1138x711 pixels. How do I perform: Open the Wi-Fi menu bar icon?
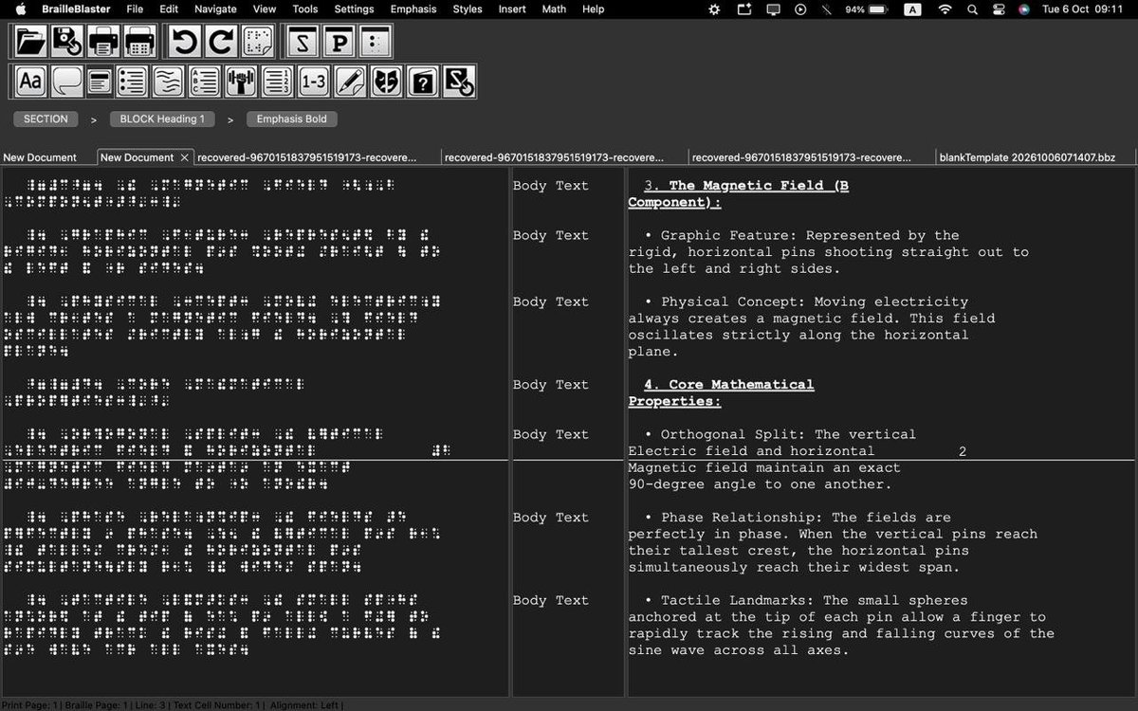pyautogui.click(x=945, y=9)
